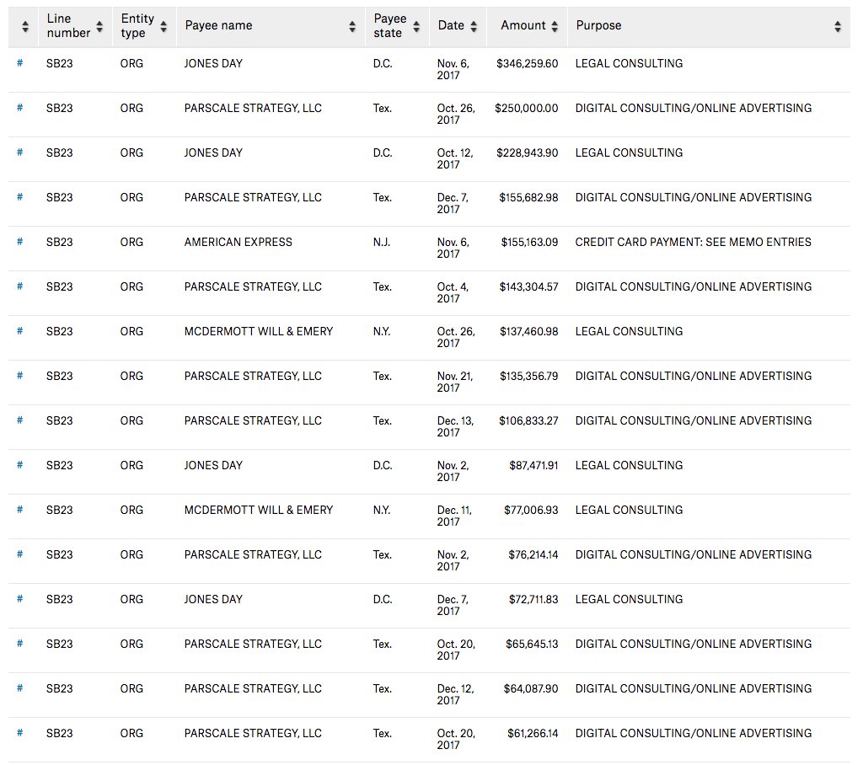863x765 pixels.
Task: Sort table by Date column
Action: 474,26
